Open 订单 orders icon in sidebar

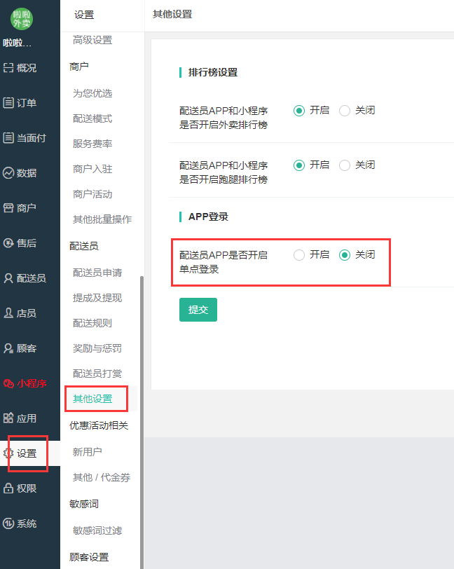point(8,103)
